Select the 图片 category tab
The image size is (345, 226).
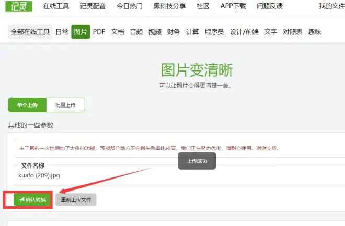80,32
